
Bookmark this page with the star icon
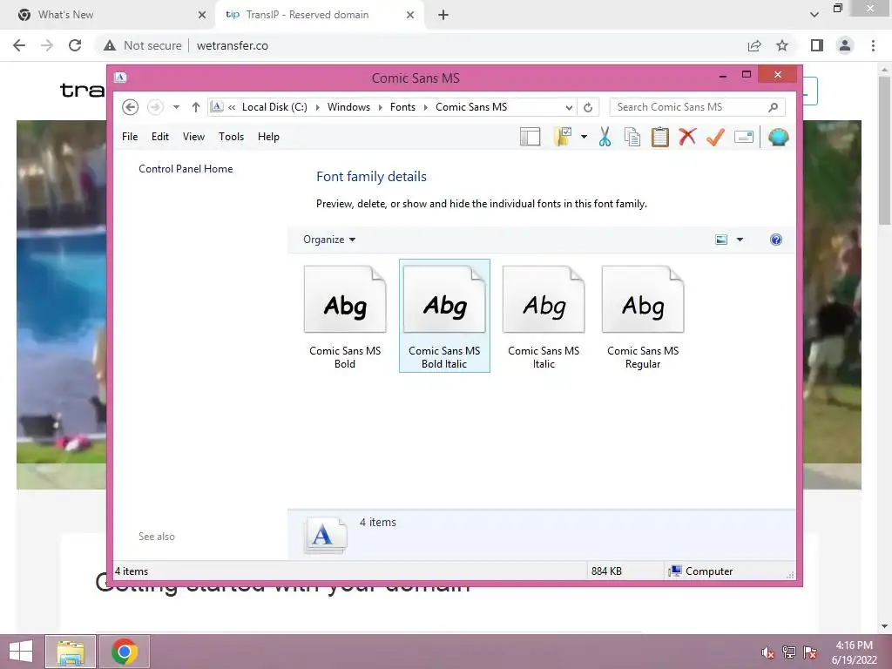(x=782, y=45)
